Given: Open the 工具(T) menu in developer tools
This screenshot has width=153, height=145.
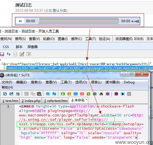Looking at the screenshot, I should click(90, 39).
